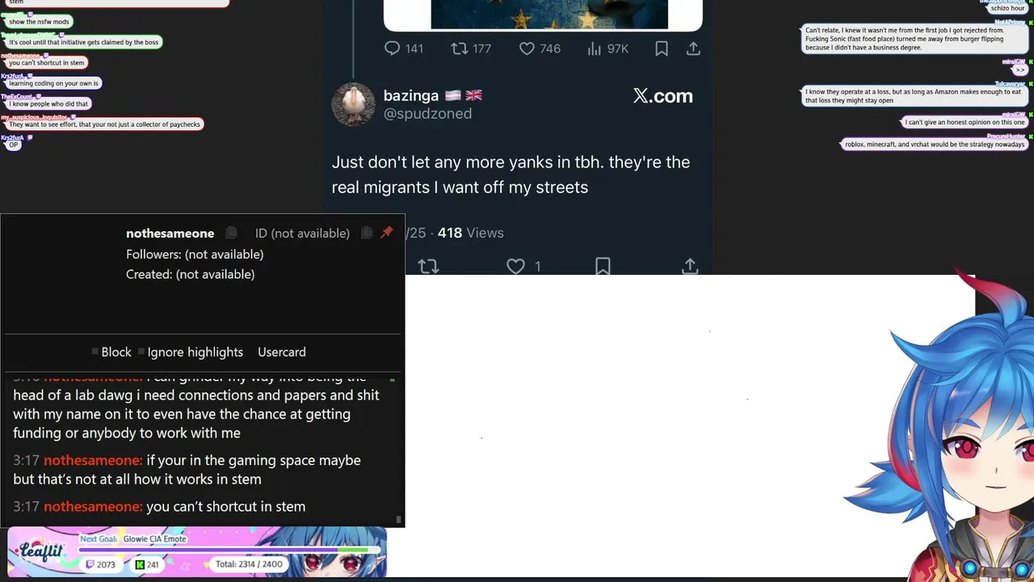Toggle Ignore highlights checkbox

pyautogui.click(x=141, y=352)
